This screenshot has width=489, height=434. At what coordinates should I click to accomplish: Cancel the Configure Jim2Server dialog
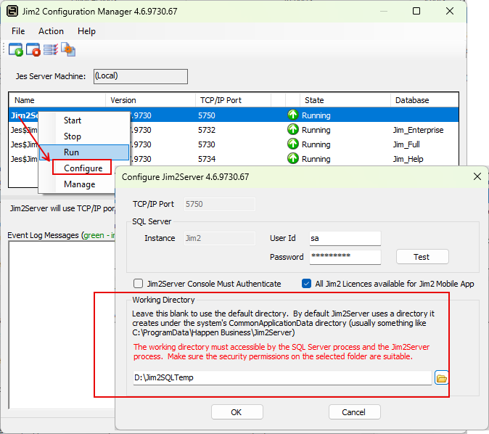tap(354, 412)
